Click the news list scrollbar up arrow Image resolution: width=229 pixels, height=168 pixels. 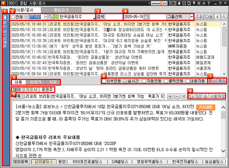[x=224, y=24]
